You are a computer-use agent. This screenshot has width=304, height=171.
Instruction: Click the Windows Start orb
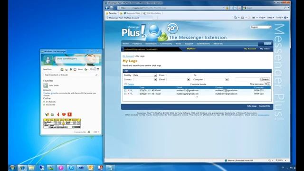[12, 168]
